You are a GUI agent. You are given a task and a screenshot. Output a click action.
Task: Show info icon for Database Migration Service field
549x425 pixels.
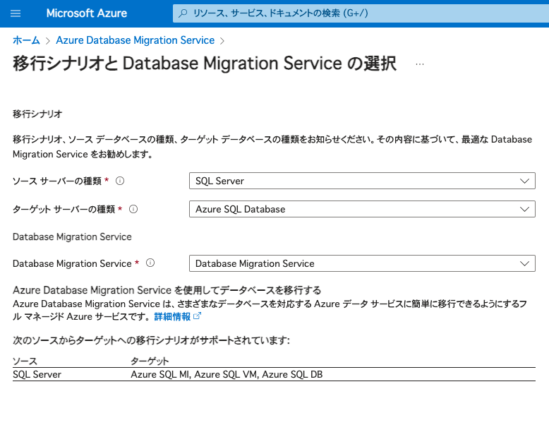(150, 263)
